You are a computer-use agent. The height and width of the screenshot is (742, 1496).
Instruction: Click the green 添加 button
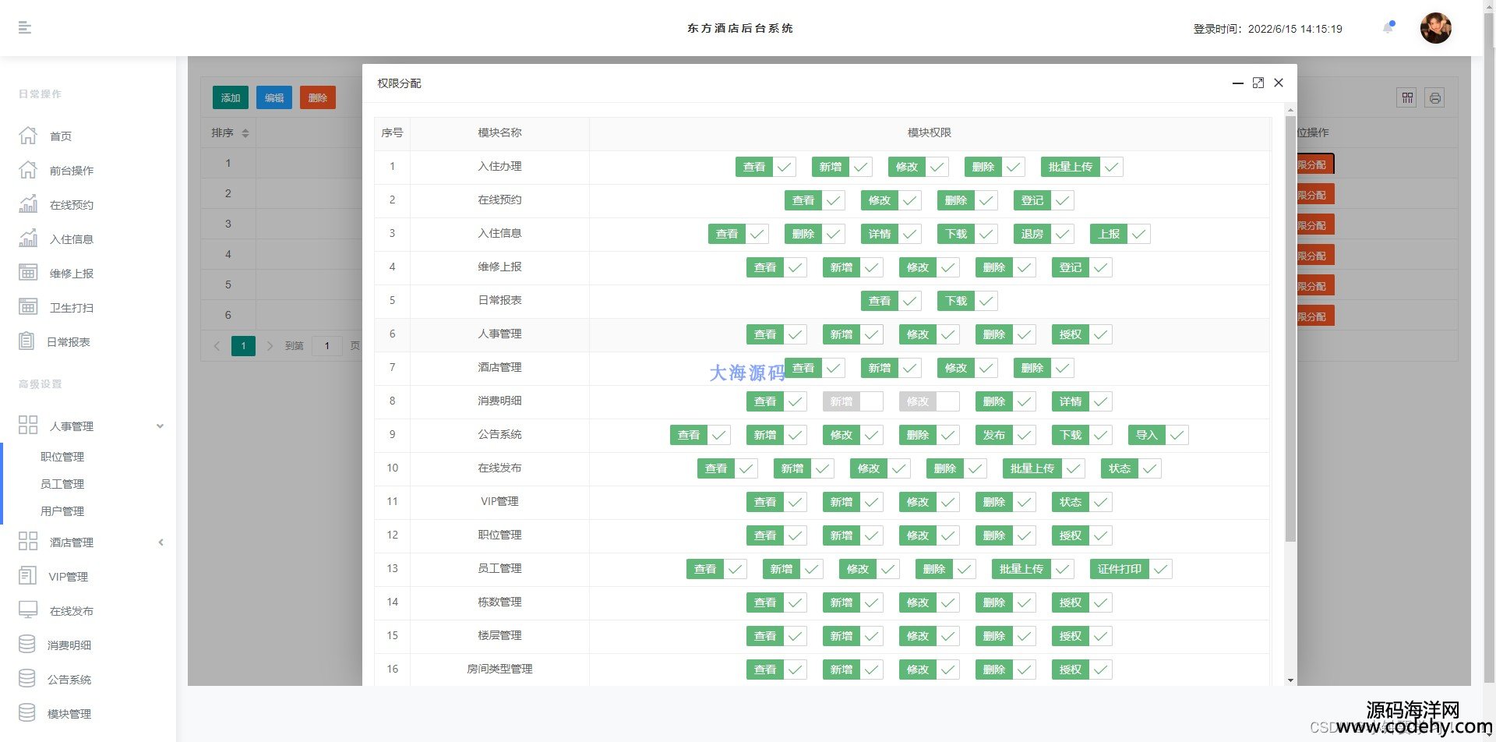231,97
